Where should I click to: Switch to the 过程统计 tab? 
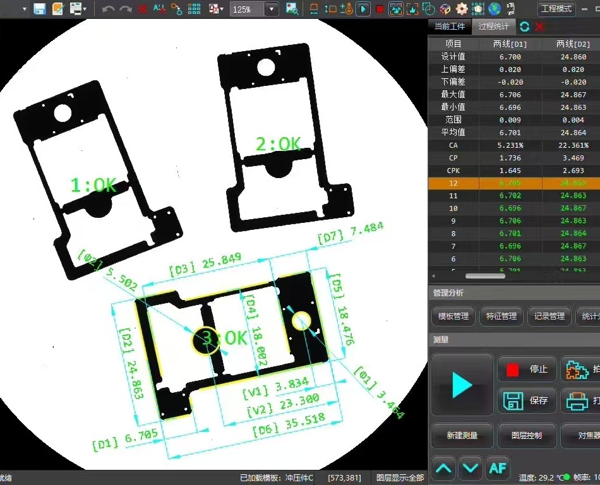point(494,27)
